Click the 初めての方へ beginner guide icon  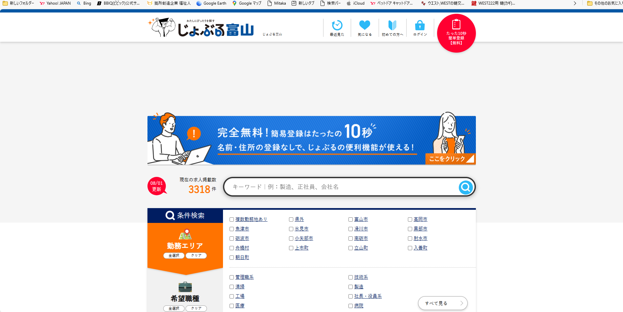click(392, 26)
